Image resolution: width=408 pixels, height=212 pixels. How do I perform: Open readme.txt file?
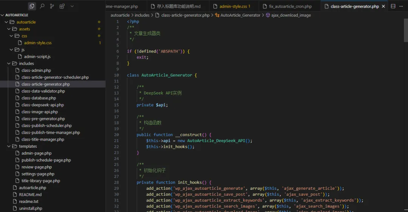(x=29, y=201)
